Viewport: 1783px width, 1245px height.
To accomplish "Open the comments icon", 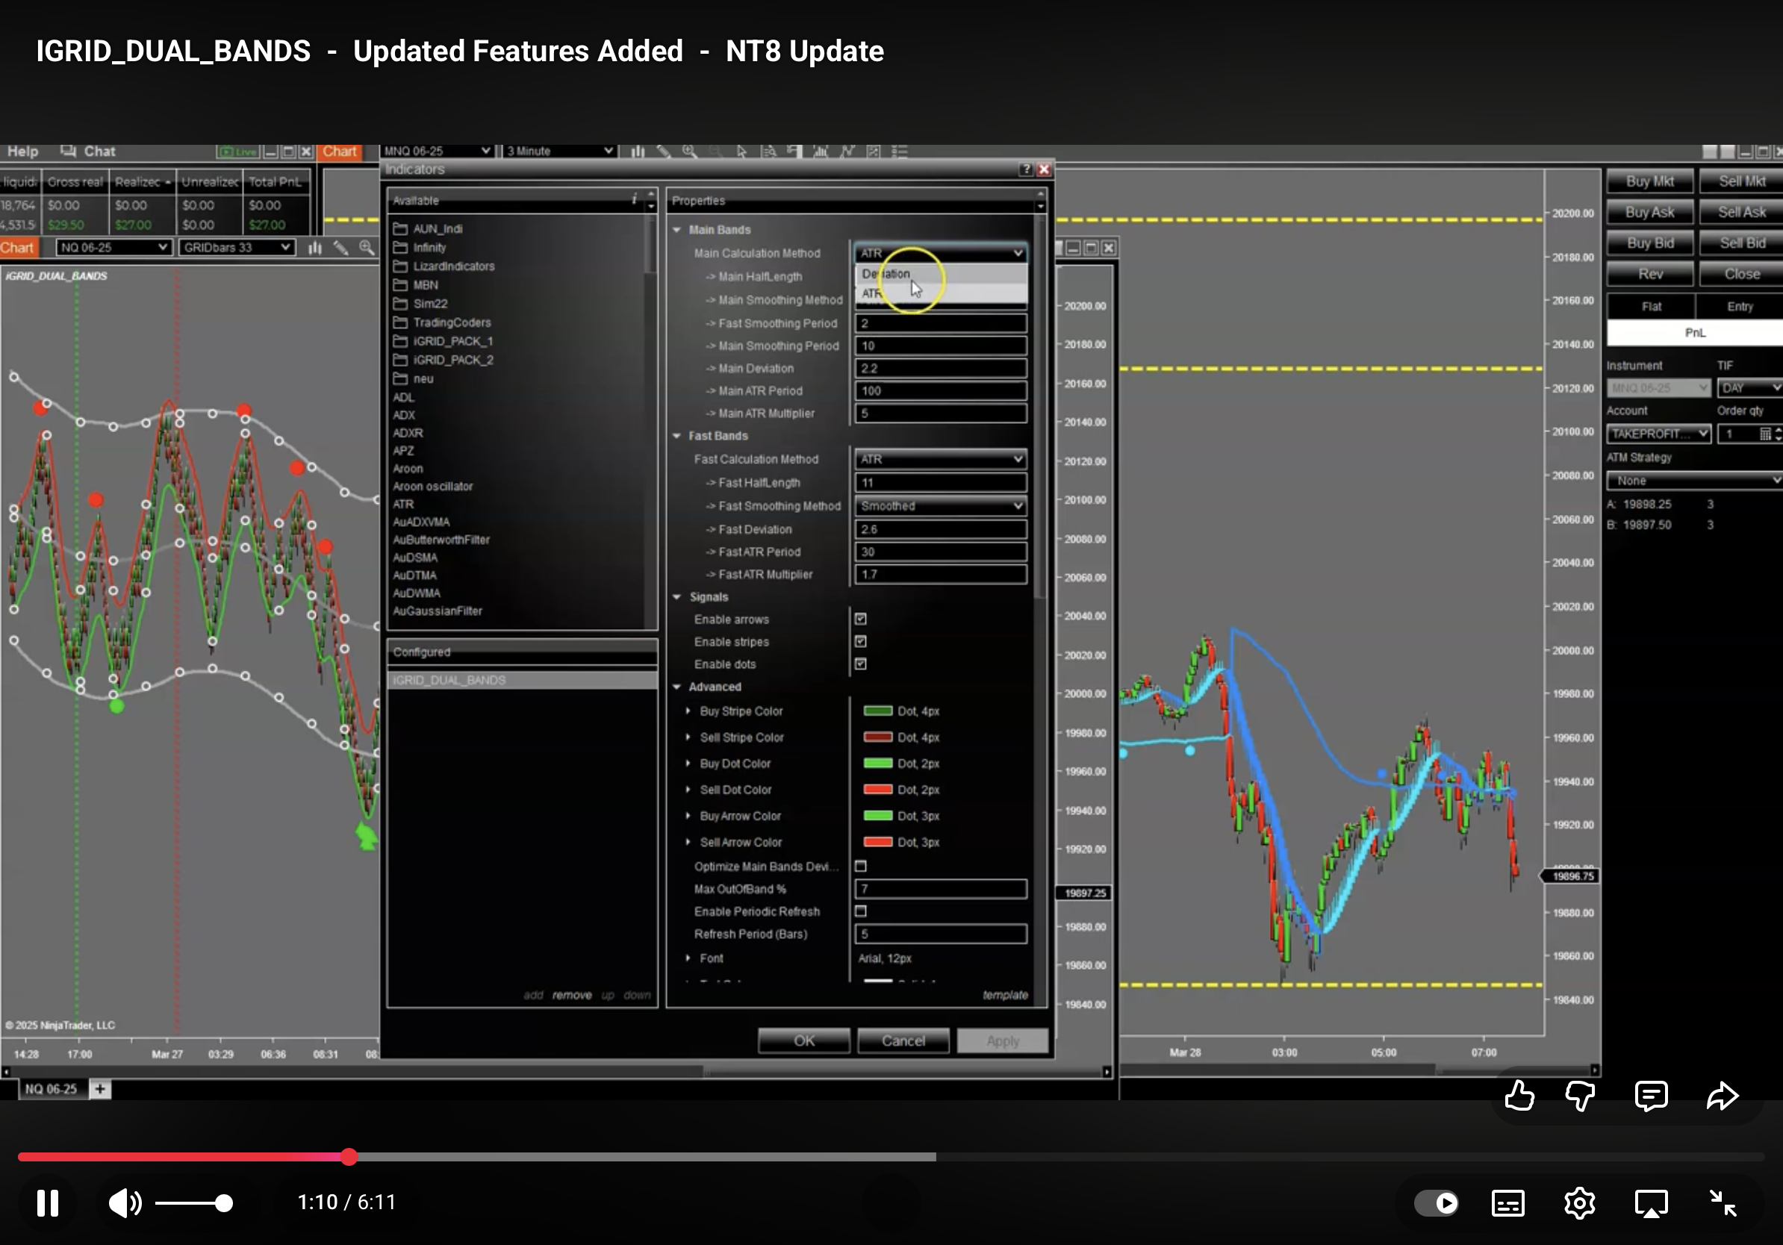I will (1650, 1096).
